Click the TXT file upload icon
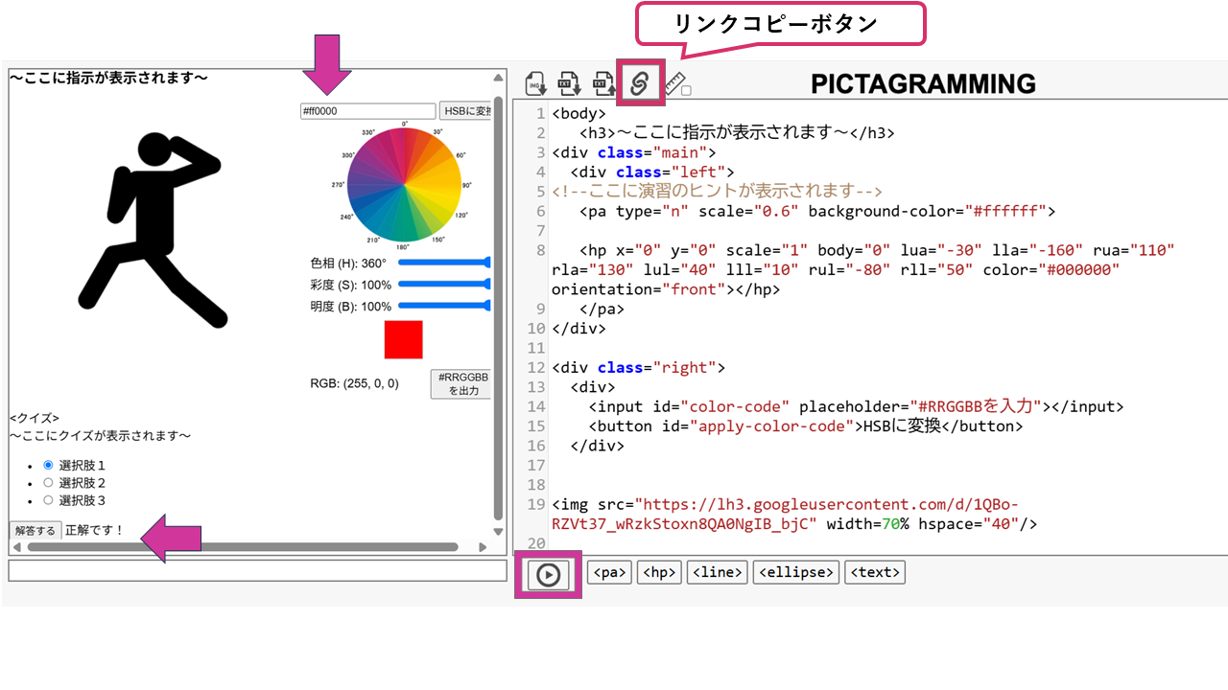1228x690 pixels. 603,83
